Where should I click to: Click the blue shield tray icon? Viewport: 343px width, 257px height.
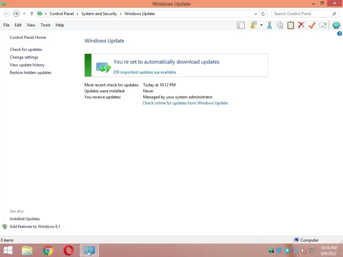(x=279, y=250)
